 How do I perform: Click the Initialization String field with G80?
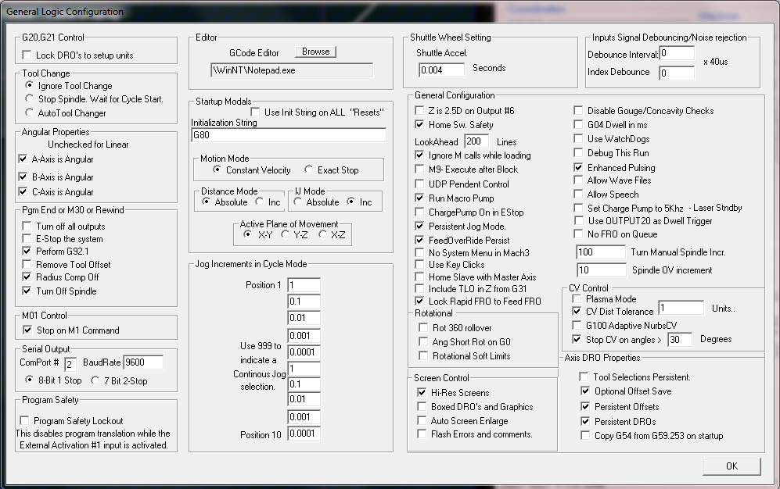pos(289,135)
